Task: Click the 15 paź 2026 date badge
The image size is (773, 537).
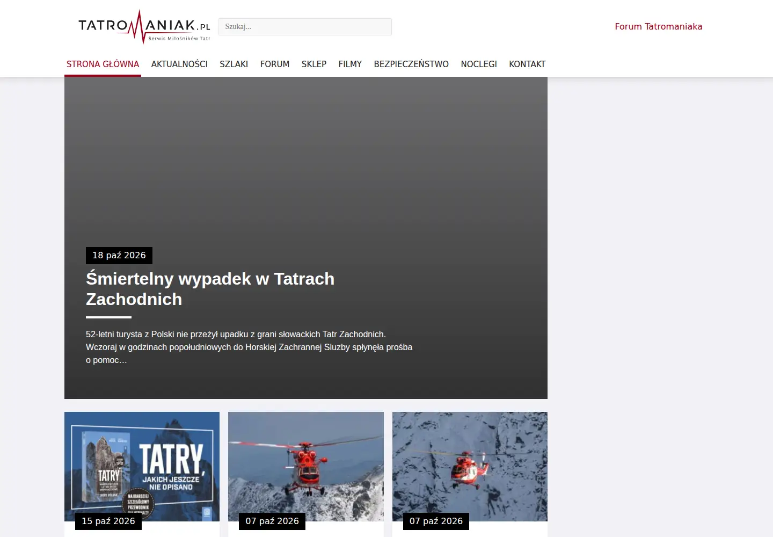Action: [108, 521]
